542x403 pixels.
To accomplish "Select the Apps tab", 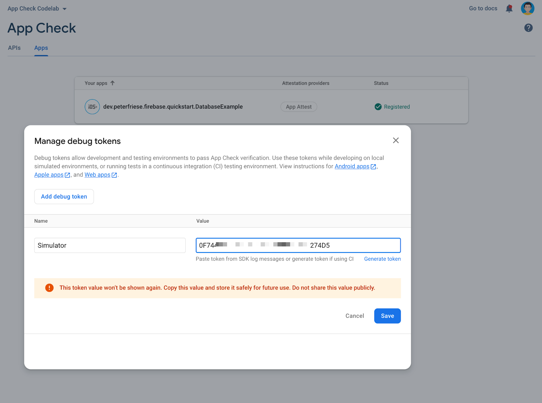I will point(41,48).
